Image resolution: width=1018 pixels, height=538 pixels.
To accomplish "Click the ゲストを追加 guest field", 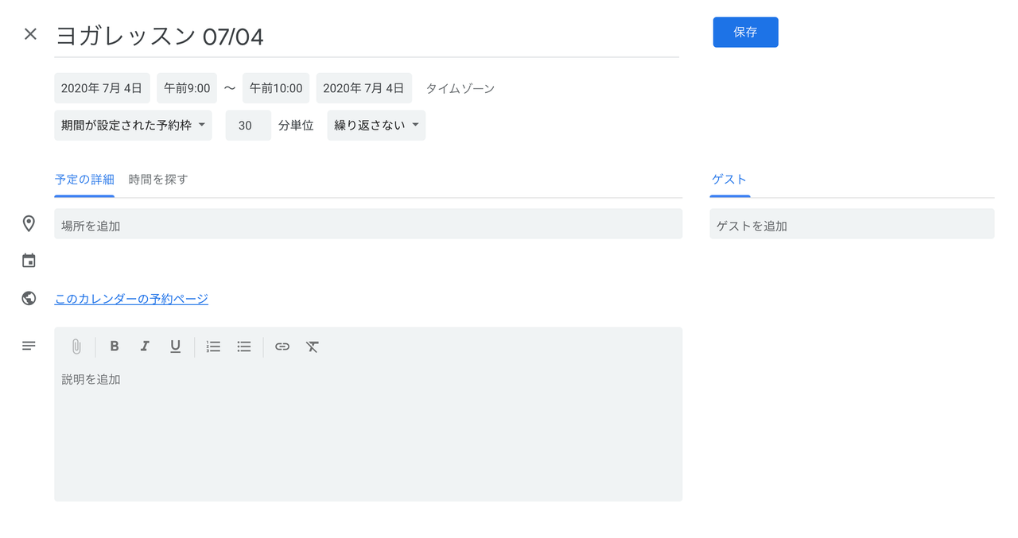I will click(852, 224).
